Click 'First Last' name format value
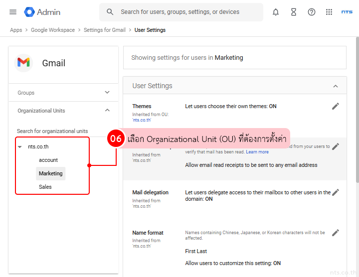359x277 pixels. [196, 251]
